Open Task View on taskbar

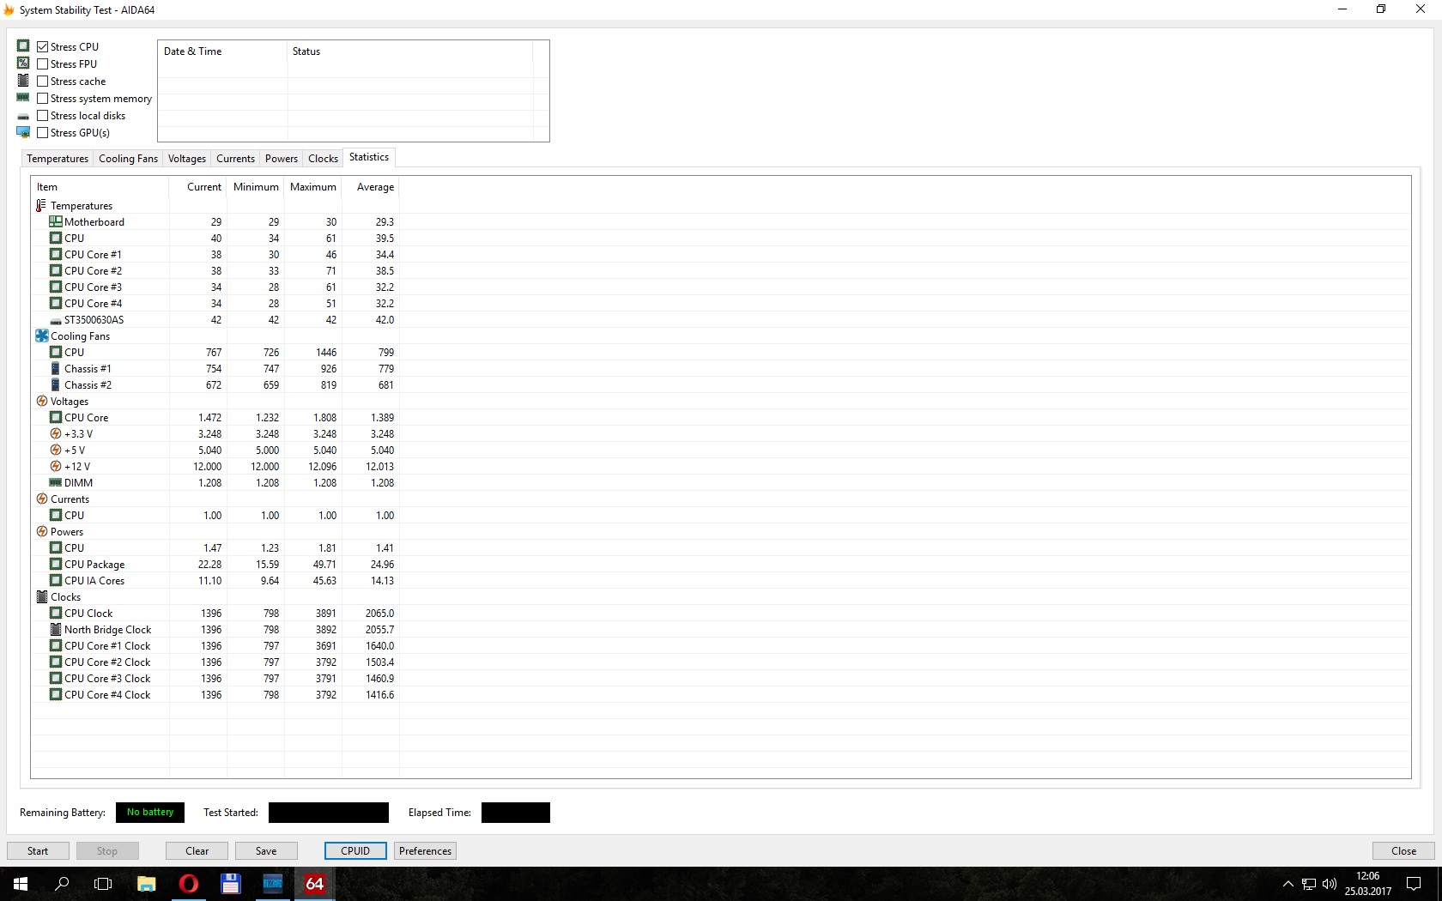pyautogui.click(x=103, y=884)
